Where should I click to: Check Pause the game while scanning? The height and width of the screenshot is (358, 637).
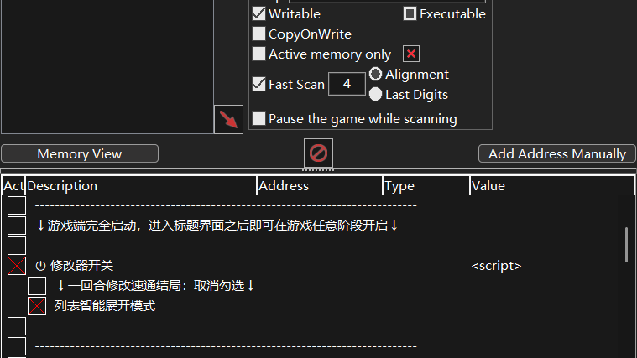click(x=258, y=118)
